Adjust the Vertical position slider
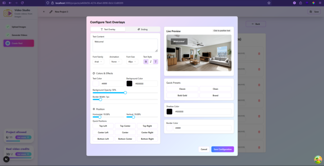 point(142,117)
